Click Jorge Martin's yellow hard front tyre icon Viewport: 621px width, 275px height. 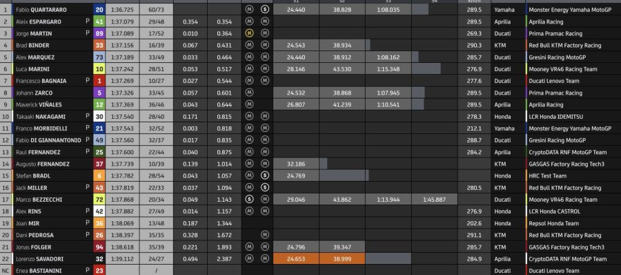click(249, 33)
